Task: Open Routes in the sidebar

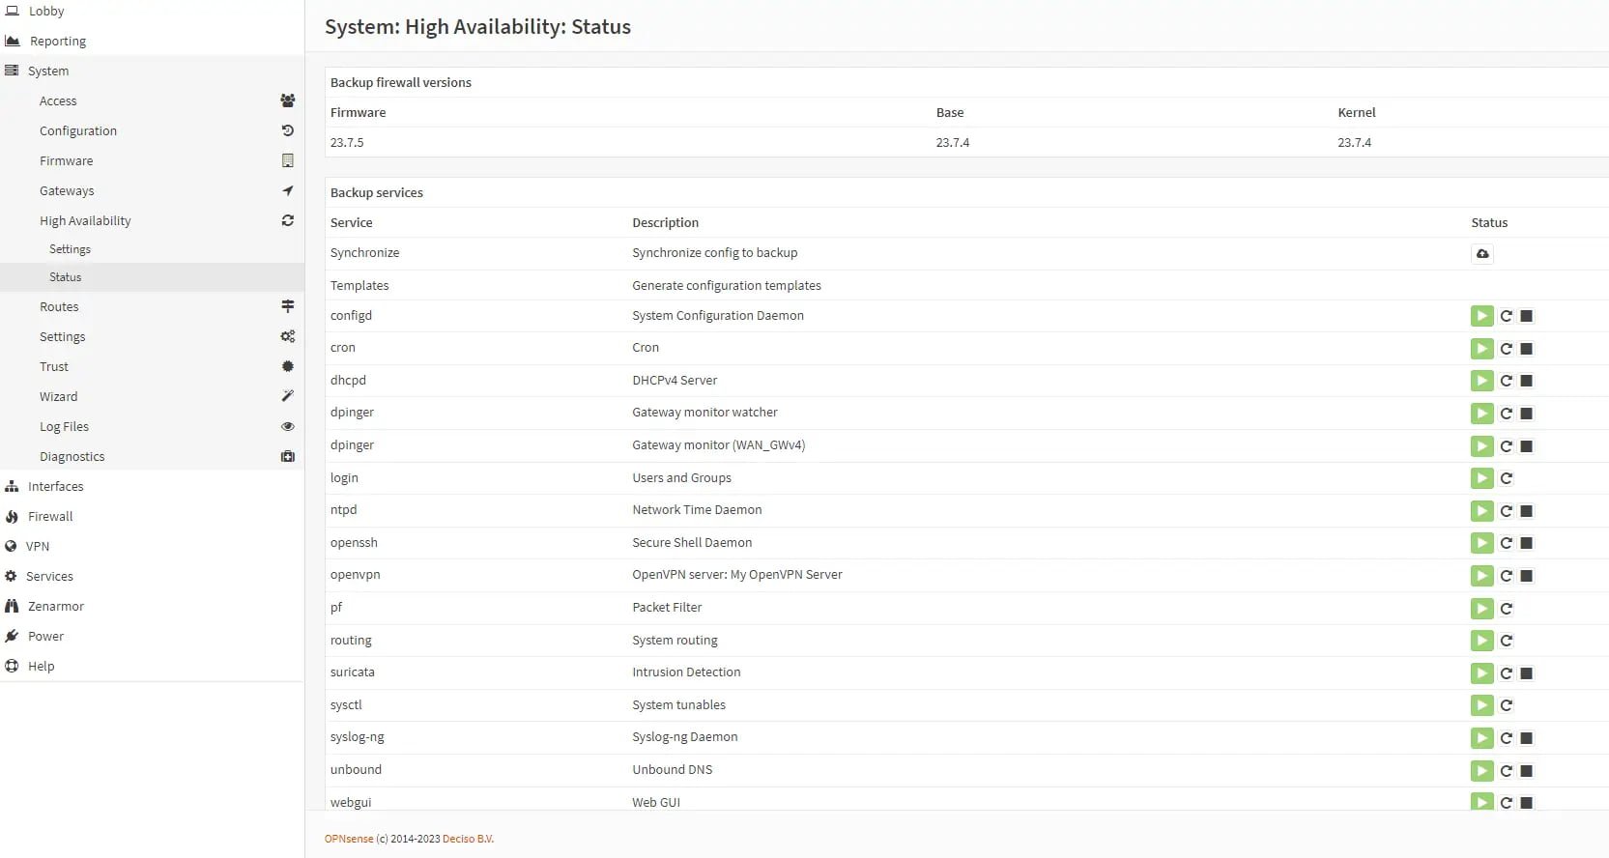Action: point(152,306)
